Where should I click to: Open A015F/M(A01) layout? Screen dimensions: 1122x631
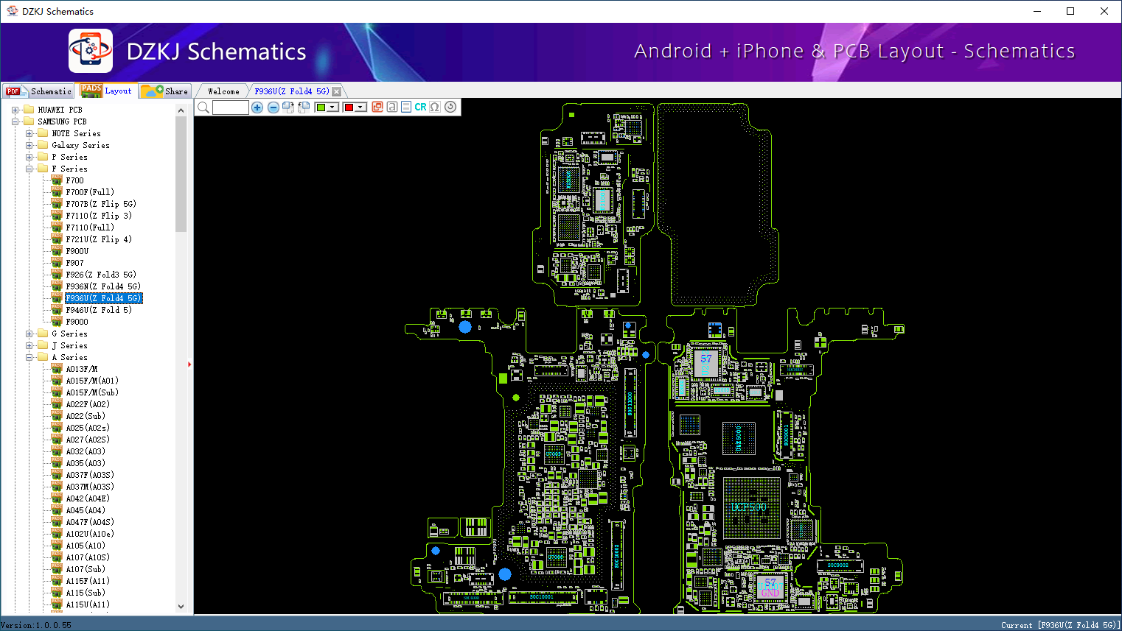[x=92, y=381]
